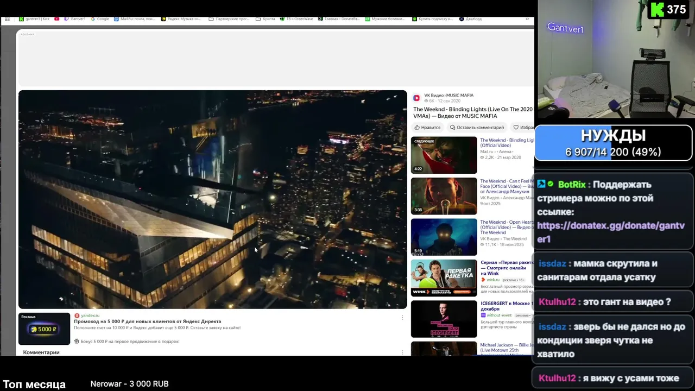The height and width of the screenshot is (391, 695).
Task: Open the YouTube bookmark icon
Action: tap(56, 19)
